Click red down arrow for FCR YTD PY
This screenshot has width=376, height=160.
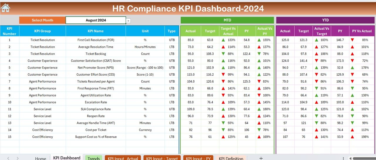(352, 40)
